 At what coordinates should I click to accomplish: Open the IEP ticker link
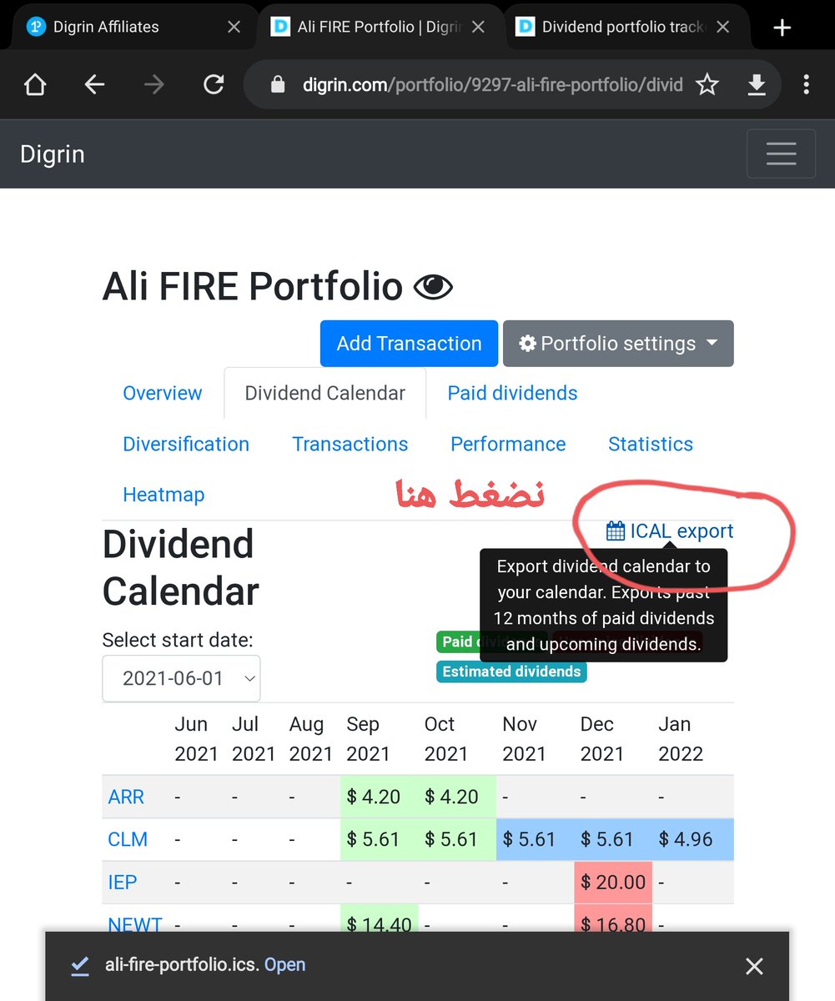(123, 882)
